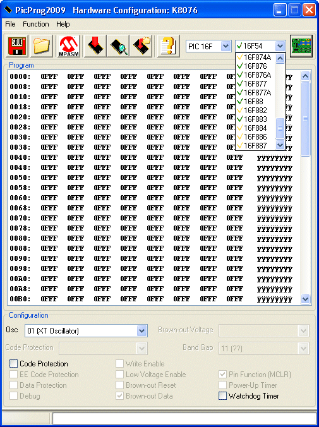Image resolution: width=319 pixels, height=427 pixels.
Task: Expand the Osc XT Oscillator dropdown
Action: point(141,331)
